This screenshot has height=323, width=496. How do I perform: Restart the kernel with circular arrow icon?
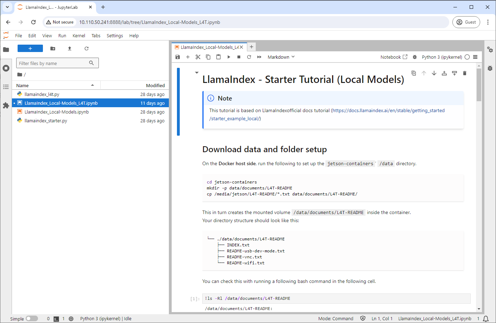pos(249,57)
